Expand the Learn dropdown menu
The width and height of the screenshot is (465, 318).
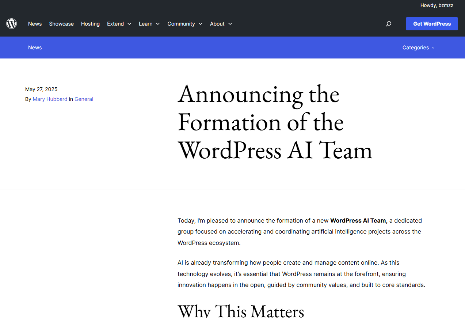coord(149,24)
